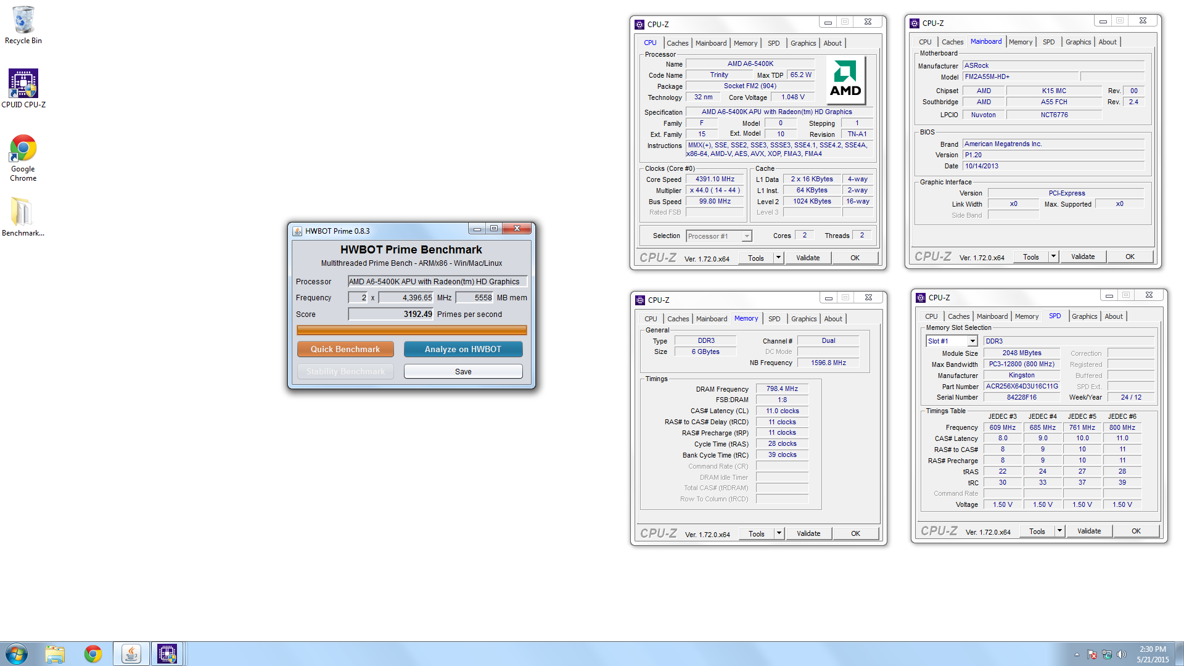
Task: Select SPD tab in Memory window
Action: point(774,319)
